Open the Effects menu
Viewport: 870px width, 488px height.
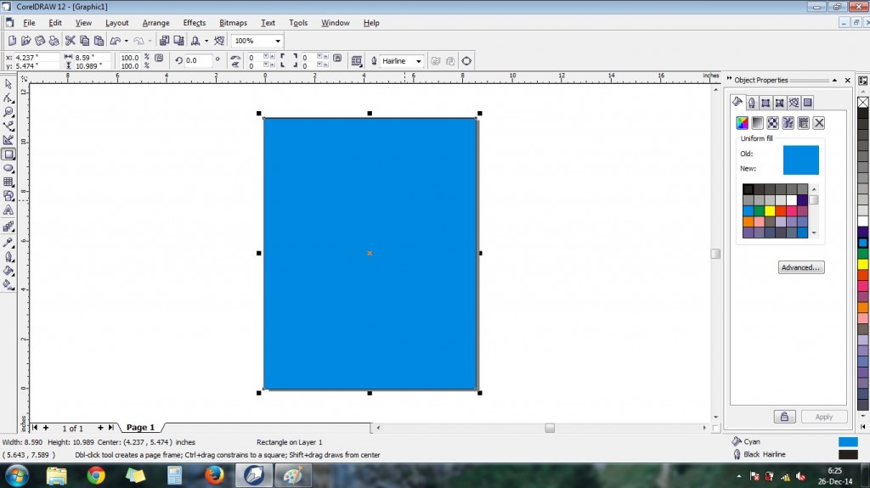(x=195, y=23)
